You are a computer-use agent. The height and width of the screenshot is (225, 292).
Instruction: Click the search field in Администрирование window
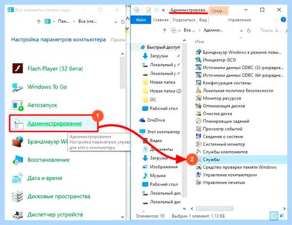[x=271, y=30]
